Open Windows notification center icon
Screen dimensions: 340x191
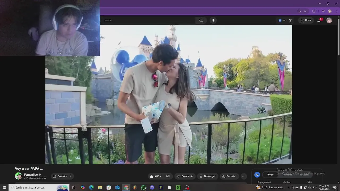335,188
